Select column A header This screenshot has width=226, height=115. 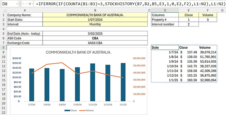point(25,10)
